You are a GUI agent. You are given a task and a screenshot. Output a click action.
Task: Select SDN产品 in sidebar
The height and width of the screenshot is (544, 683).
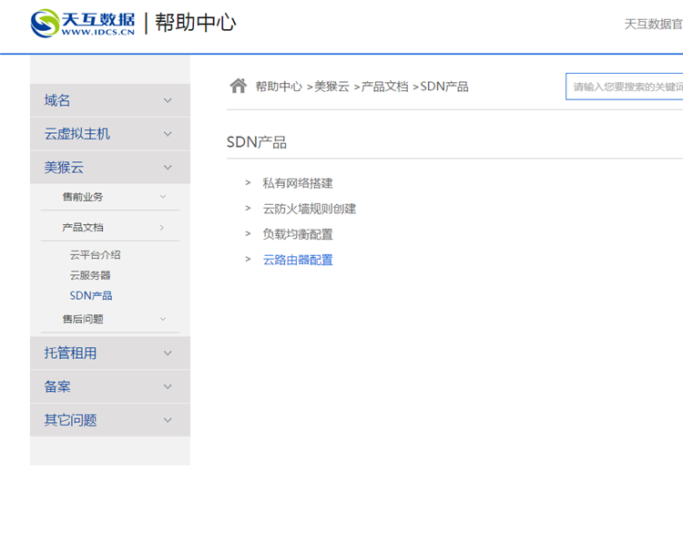[91, 295]
